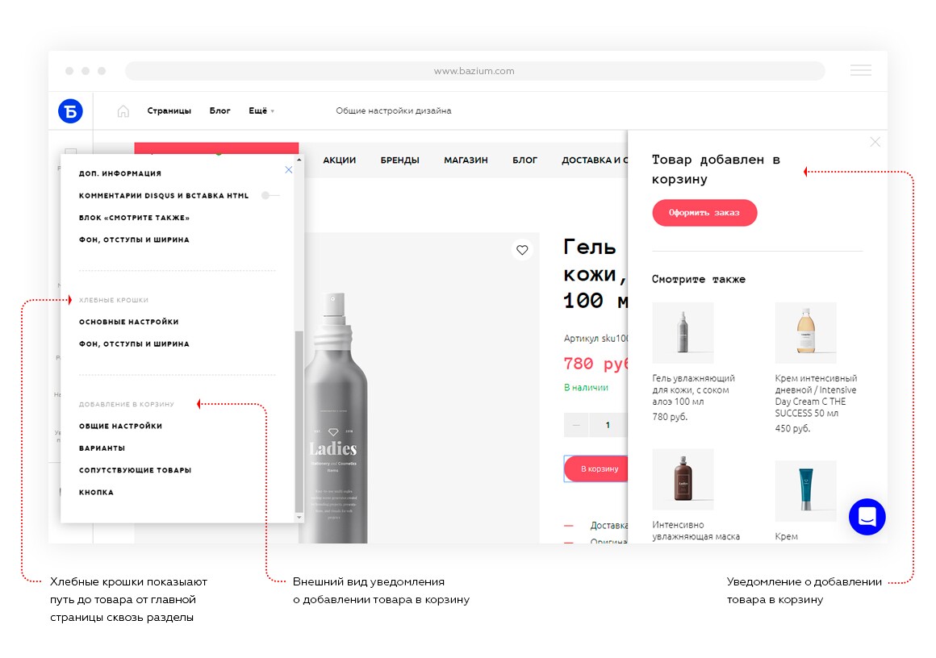Open the ВАРИАНТЫ settings

[102, 448]
